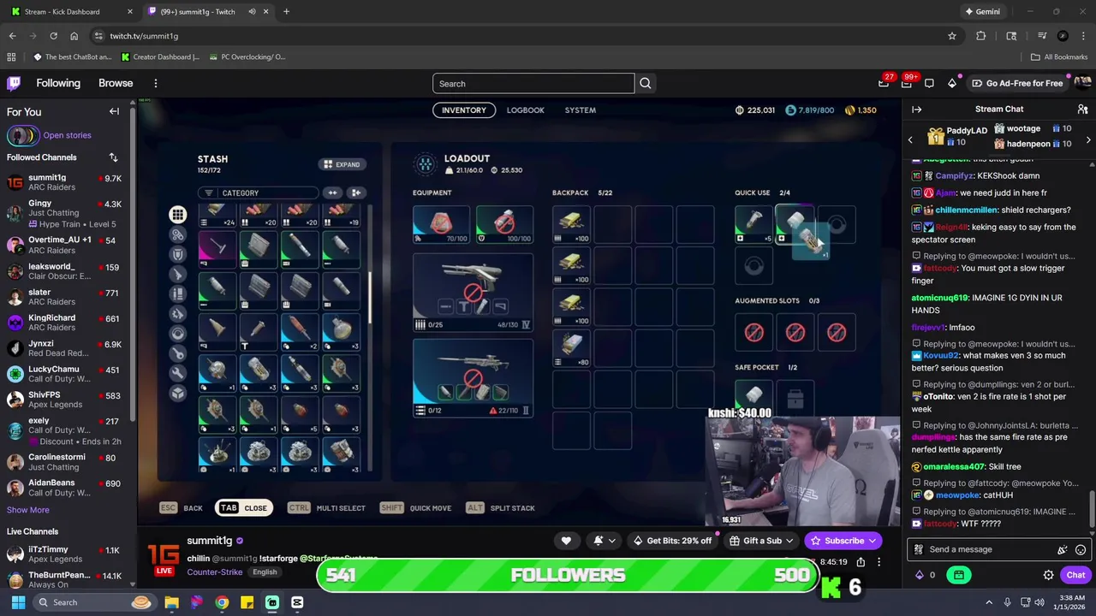Click the Twitch search field
1096x616 pixels.
(x=533, y=83)
